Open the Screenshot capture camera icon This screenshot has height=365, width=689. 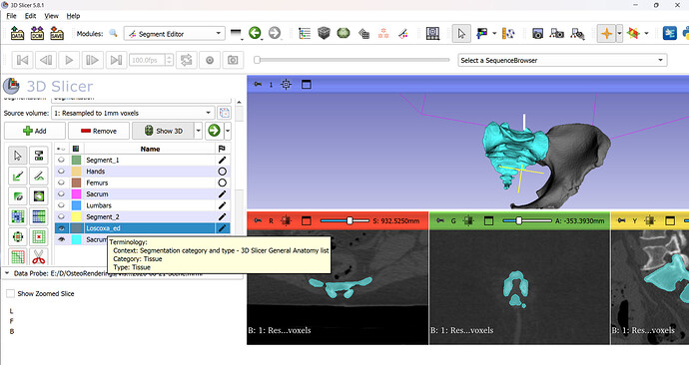[x=537, y=33]
